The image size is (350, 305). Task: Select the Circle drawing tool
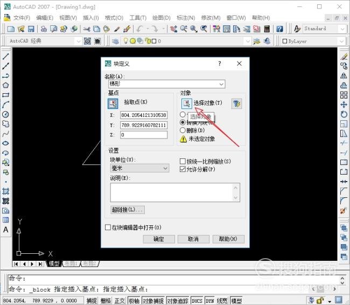[x=5, y=114]
